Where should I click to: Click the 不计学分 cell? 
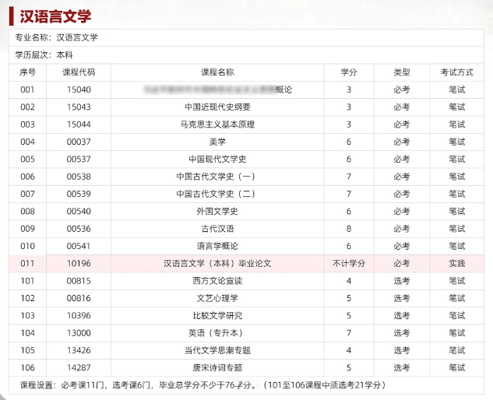pos(349,263)
